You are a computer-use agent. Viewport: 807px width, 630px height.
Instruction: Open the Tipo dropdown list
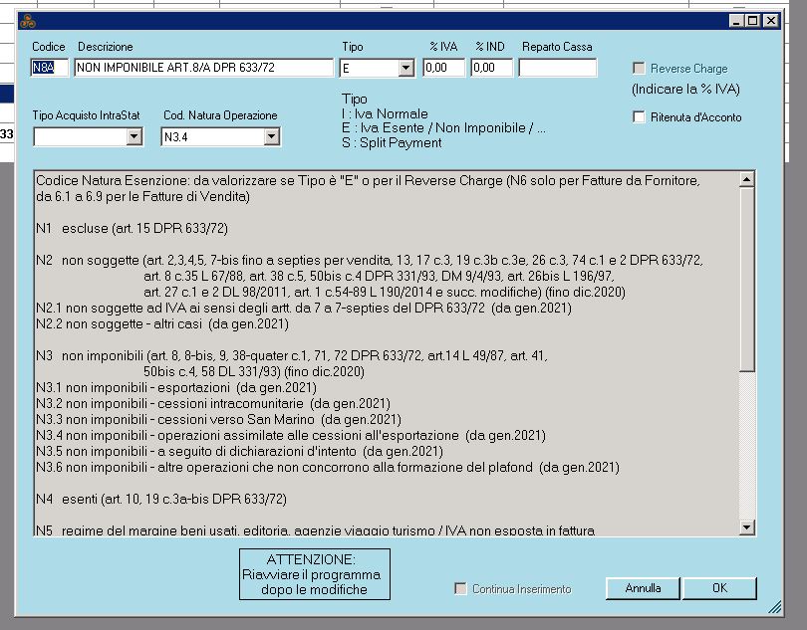[405, 69]
